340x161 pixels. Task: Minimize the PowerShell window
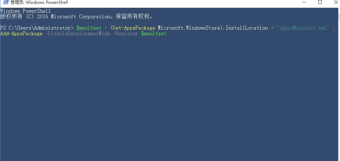tap(304, 2)
